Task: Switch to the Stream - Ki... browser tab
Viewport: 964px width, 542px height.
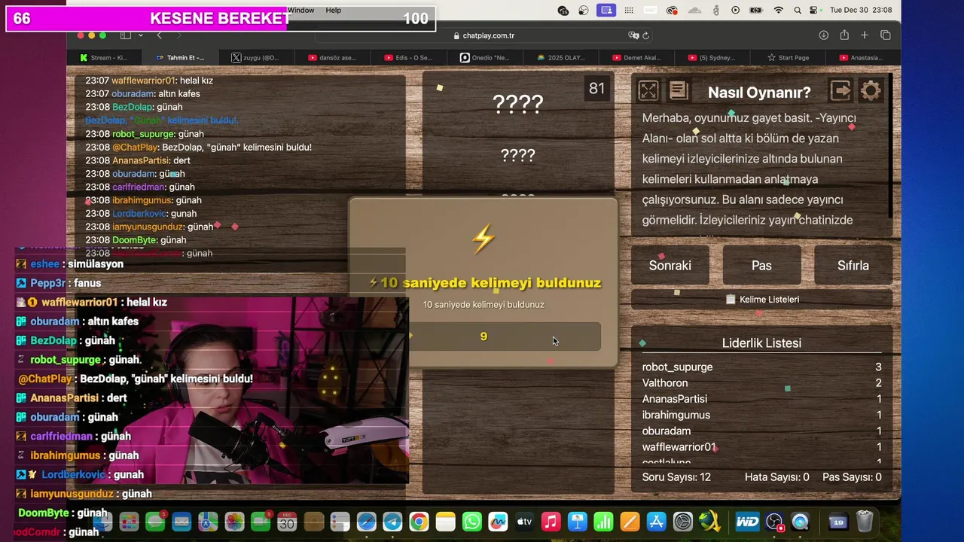Action: pyautogui.click(x=103, y=57)
